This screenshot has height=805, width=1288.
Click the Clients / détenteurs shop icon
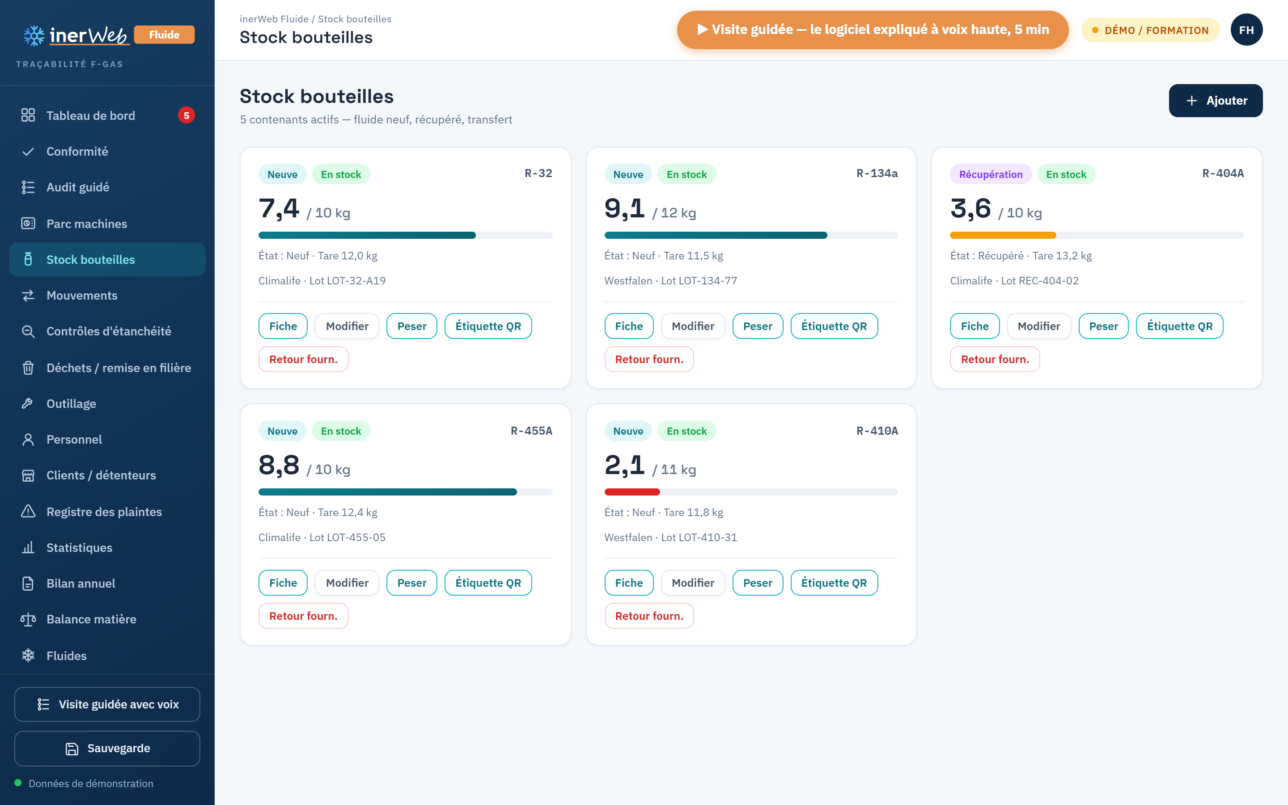[x=28, y=475]
